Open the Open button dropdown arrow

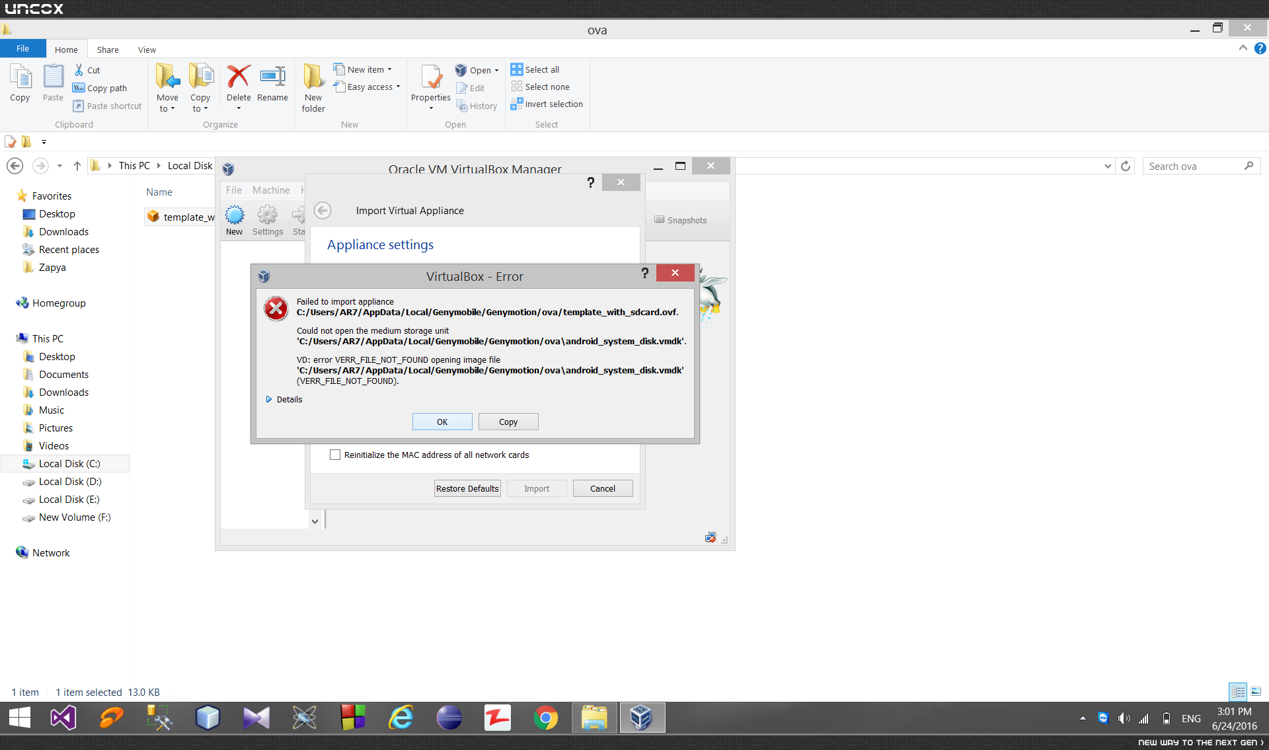(x=496, y=71)
